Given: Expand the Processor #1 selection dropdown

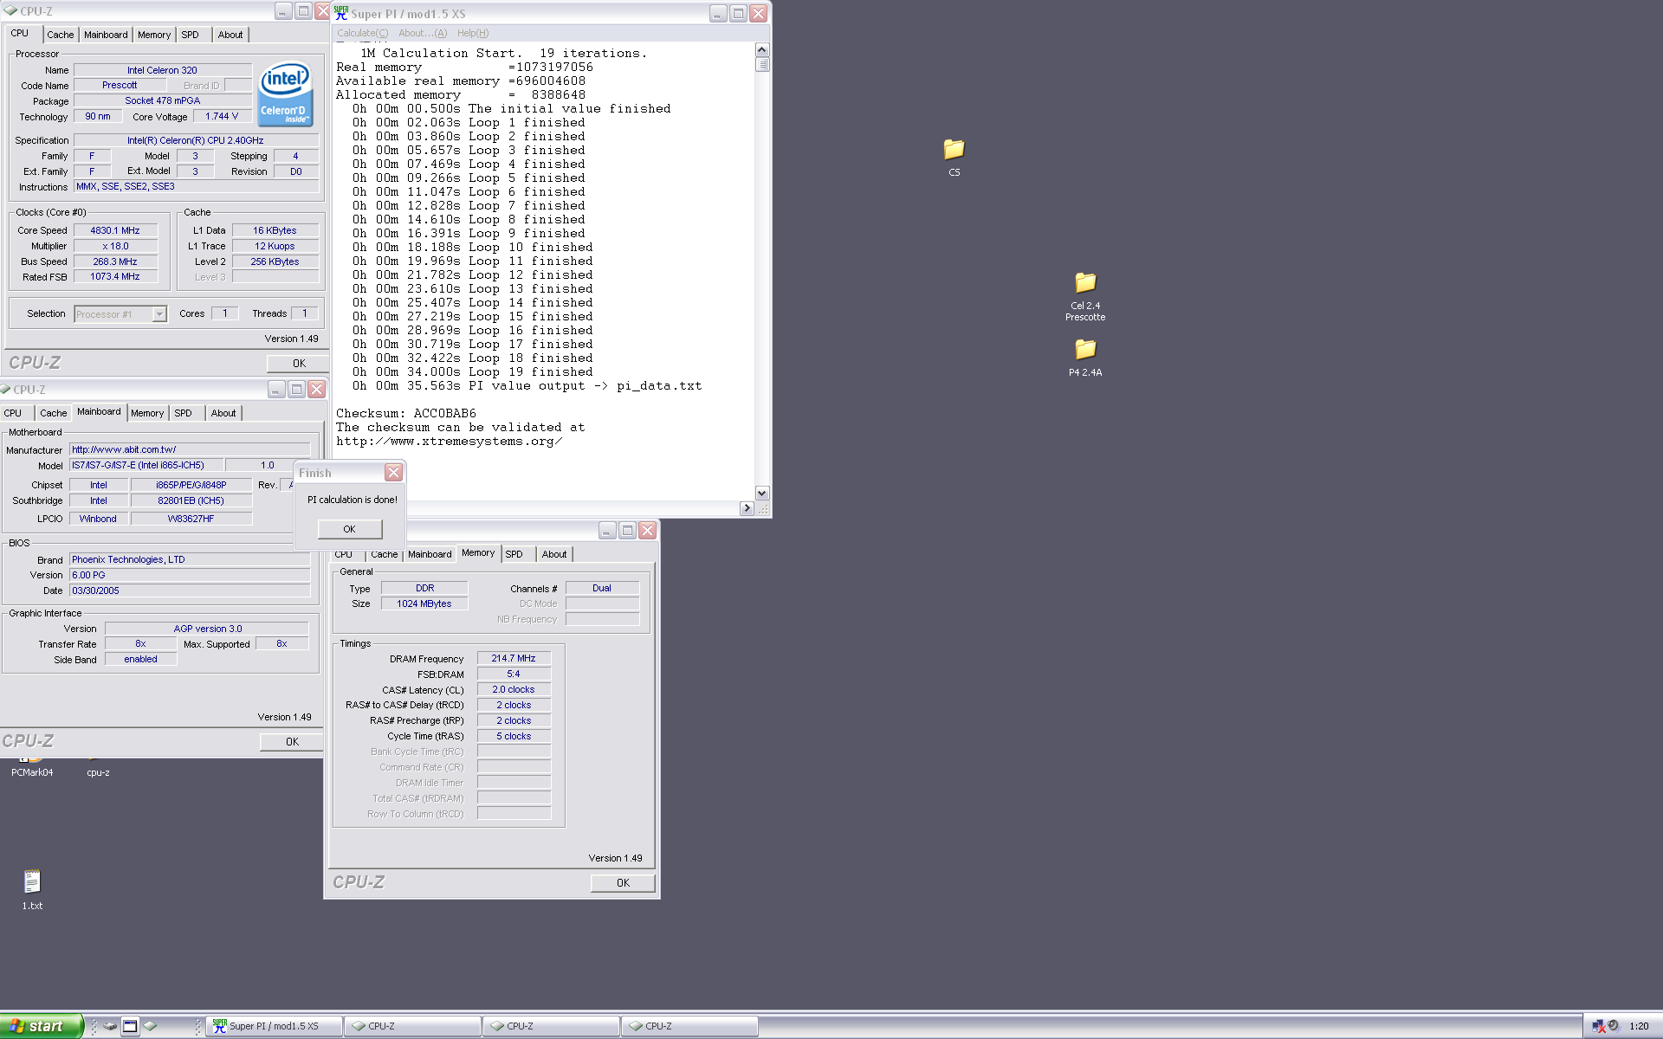Looking at the screenshot, I should tap(159, 314).
